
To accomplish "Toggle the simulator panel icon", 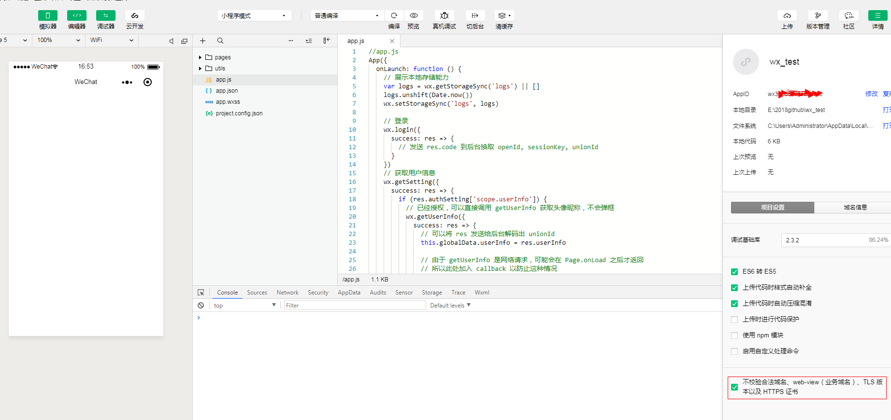I will click(x=48, y=15).
